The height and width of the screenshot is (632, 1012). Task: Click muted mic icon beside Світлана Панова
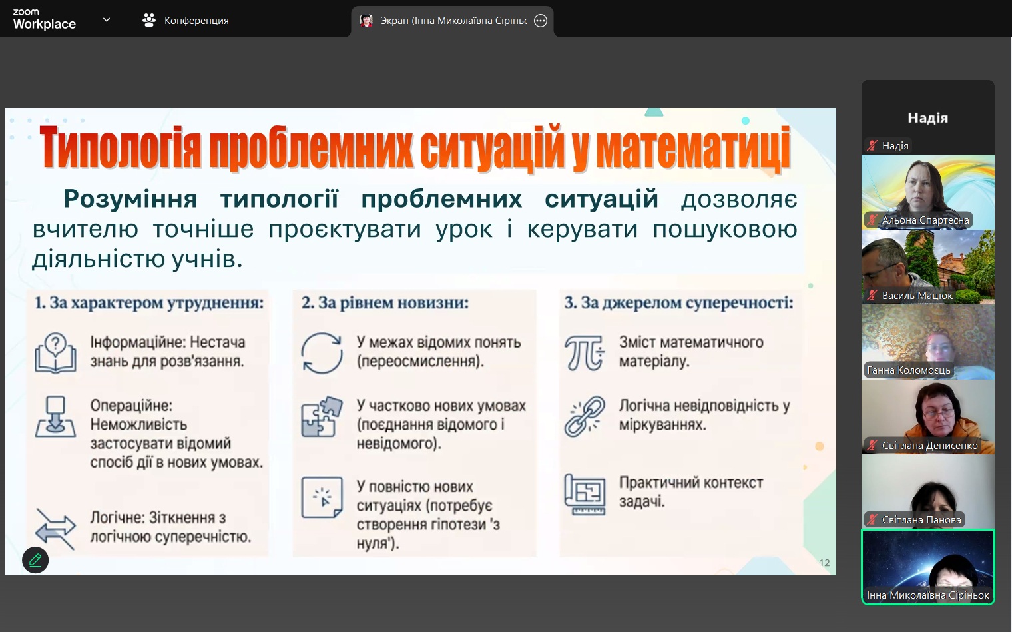872,519
